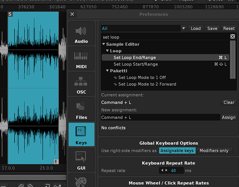Click the Load keybindings button
The height and width of the screenshot is (187, 239).
point(196,28)
